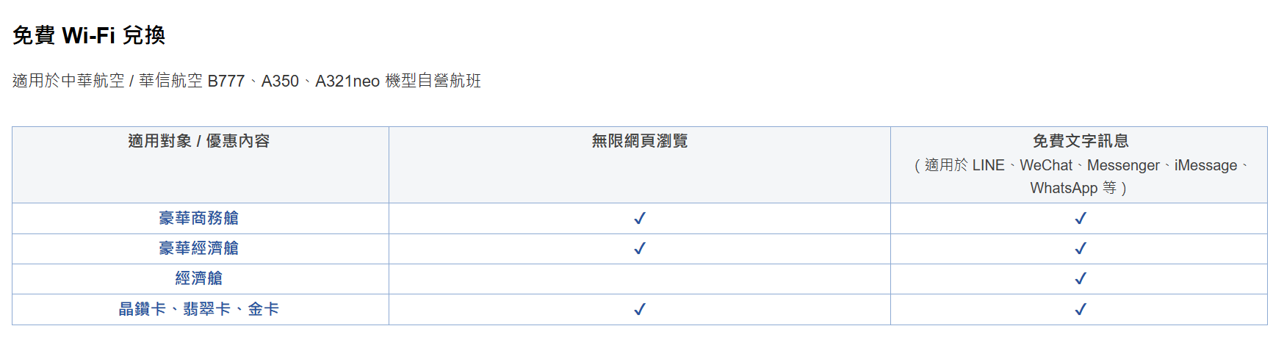The image size is (1284, 337).
Task: Select the aircraft-type subtitle text about B777, A350, A321neo
Action: (247, 81)
